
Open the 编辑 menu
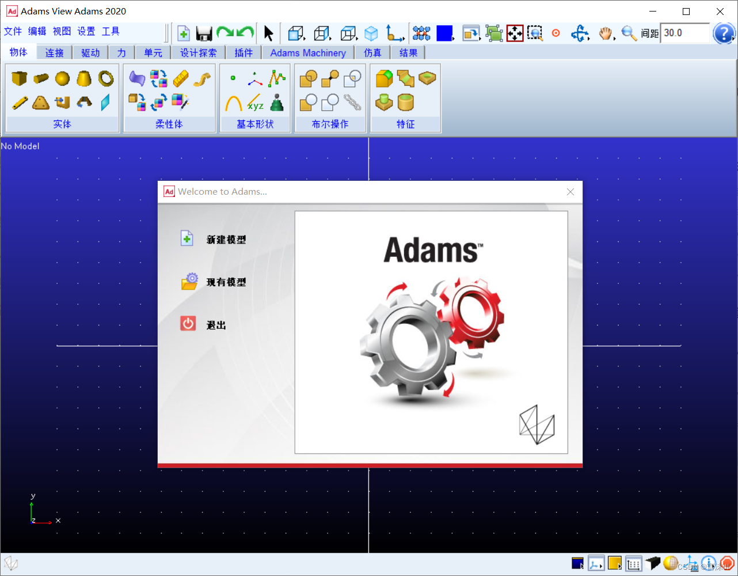[37, 31]
